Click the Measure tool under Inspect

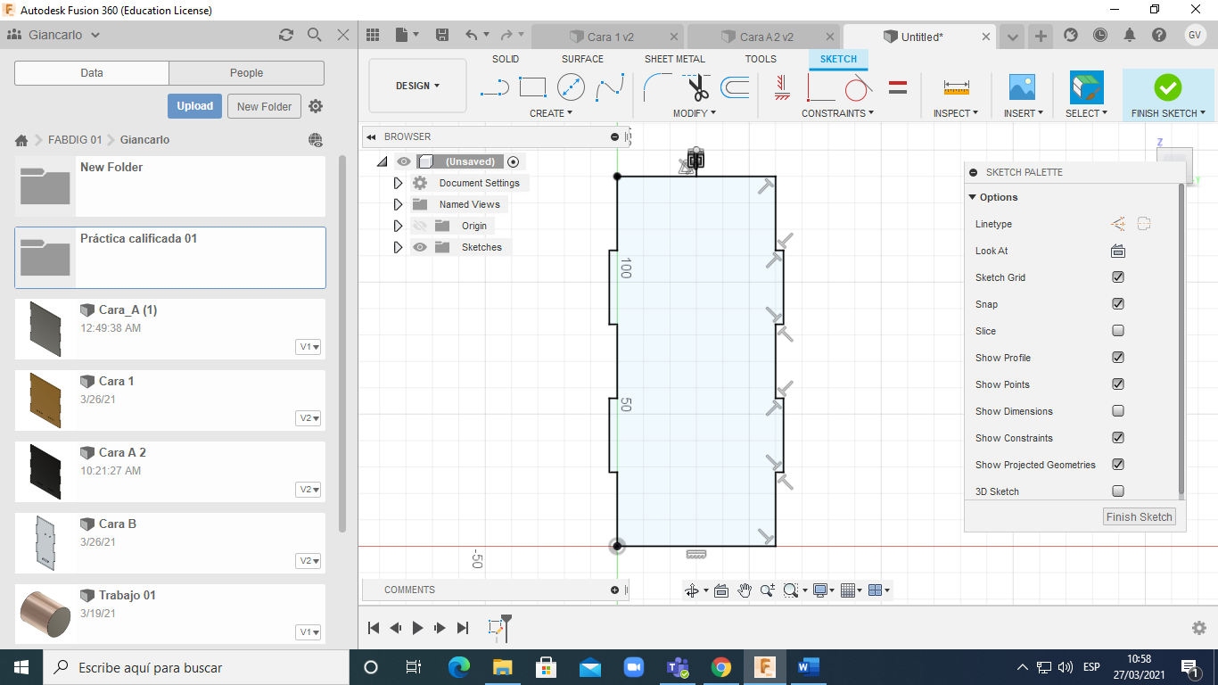tap(956, 87)
